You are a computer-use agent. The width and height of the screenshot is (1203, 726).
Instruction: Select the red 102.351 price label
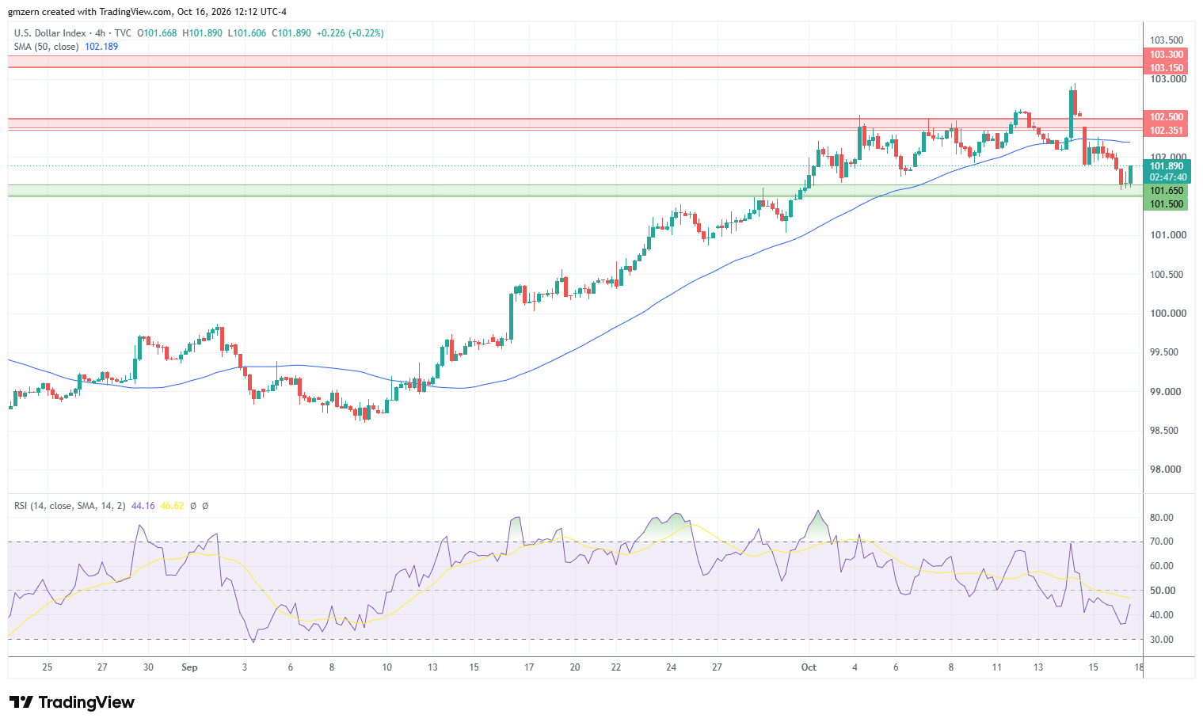click(1167, 131)
